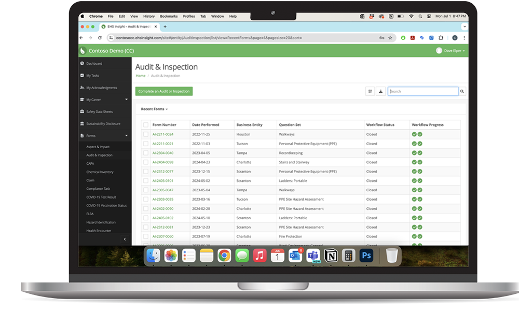
Task: Click 'Stairs and Stairway' question set cell
Action: pyautogui.click(x=294, y=162)
